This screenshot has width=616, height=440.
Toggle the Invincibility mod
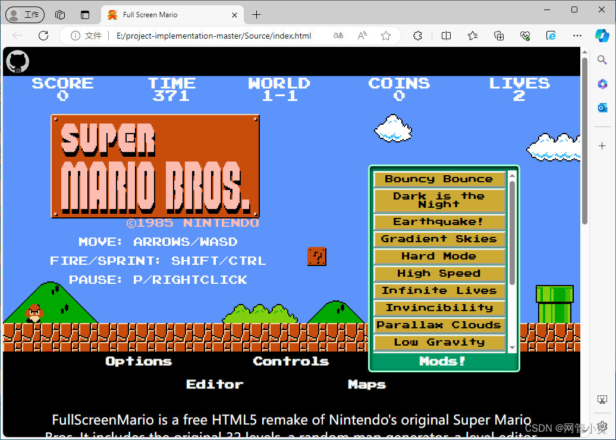(x=439, y=308)
